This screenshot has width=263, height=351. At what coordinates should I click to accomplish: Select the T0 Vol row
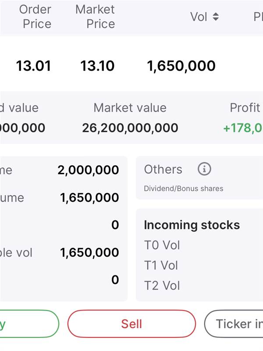click(x=162, y=245)
